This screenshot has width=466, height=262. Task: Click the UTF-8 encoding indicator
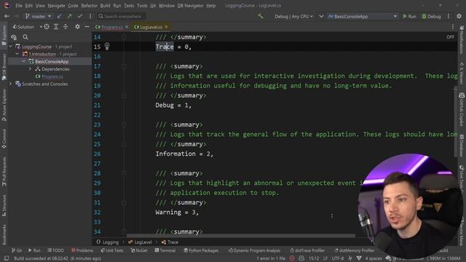[338, 258]
